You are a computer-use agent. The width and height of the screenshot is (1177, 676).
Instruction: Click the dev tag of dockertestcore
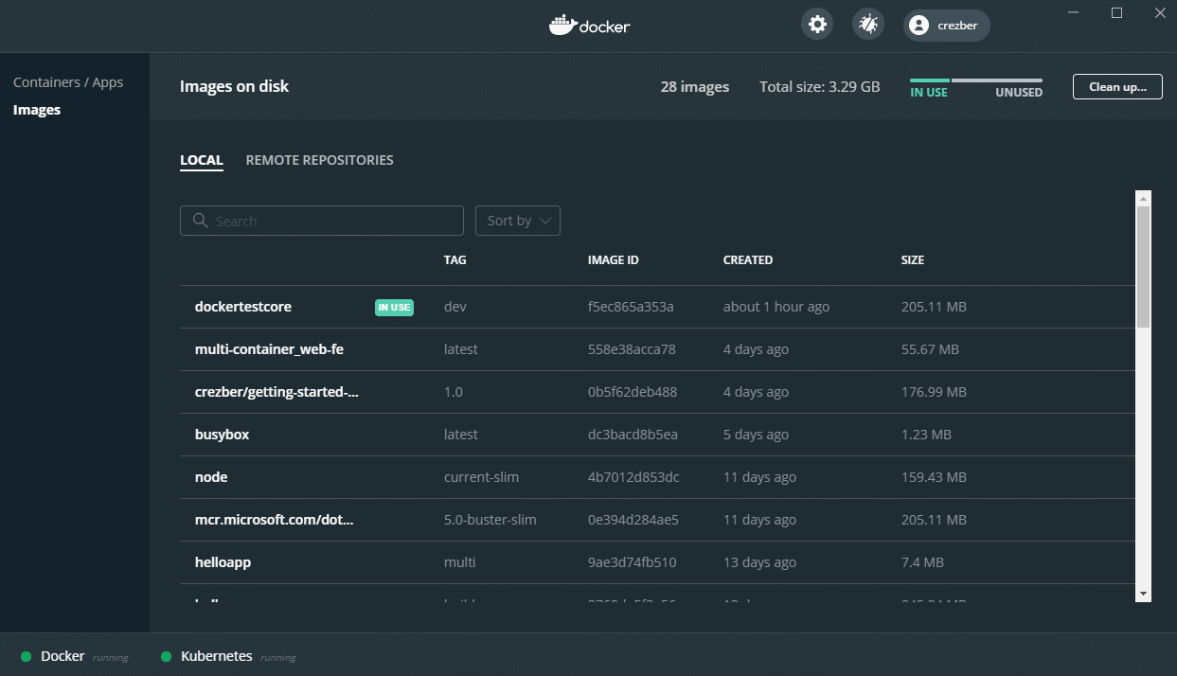[455, 307]
